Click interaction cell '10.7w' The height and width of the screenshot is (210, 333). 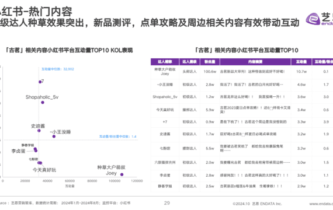pyautogui.click(x=301, y=72)
